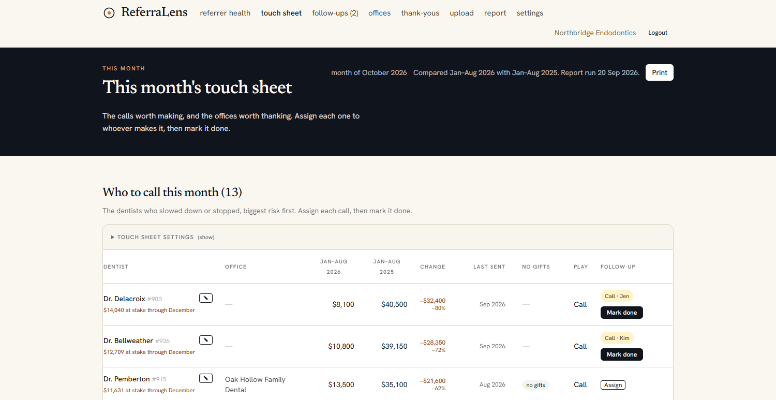Print the touch sheet
This screenshot has height=400, width=776.
pos(660,72)
